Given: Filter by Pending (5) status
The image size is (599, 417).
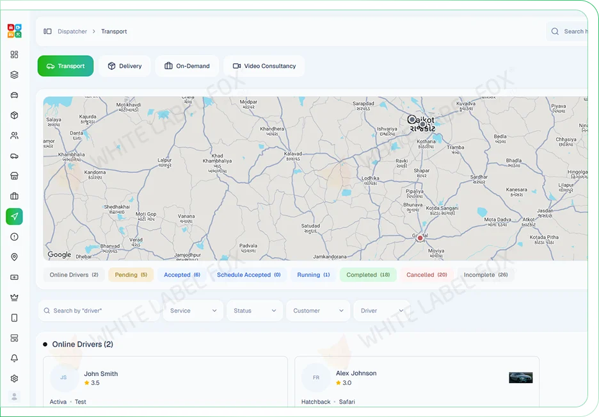Looking at the screenshot, I should pyautogui.click(x=131, y=275).
